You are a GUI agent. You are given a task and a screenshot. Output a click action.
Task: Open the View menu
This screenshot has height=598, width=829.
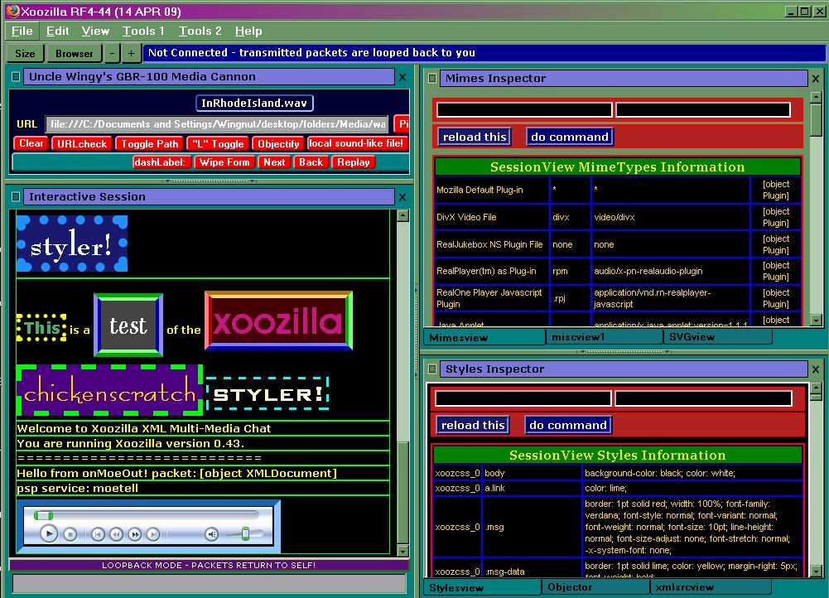95,31
